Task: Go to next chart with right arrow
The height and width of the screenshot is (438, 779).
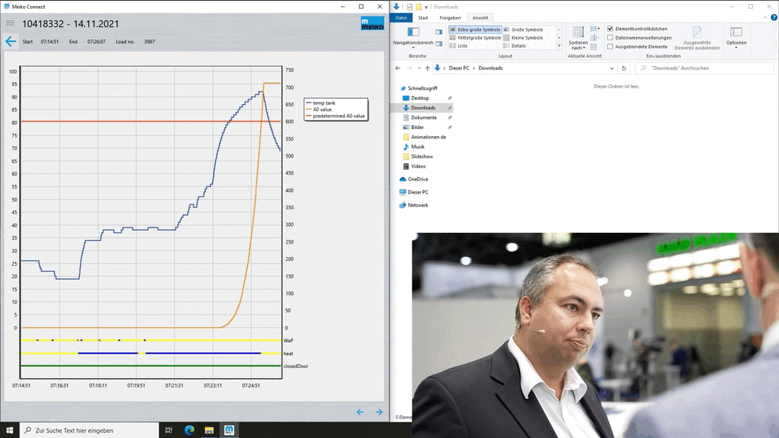Action: coord(379,412)
